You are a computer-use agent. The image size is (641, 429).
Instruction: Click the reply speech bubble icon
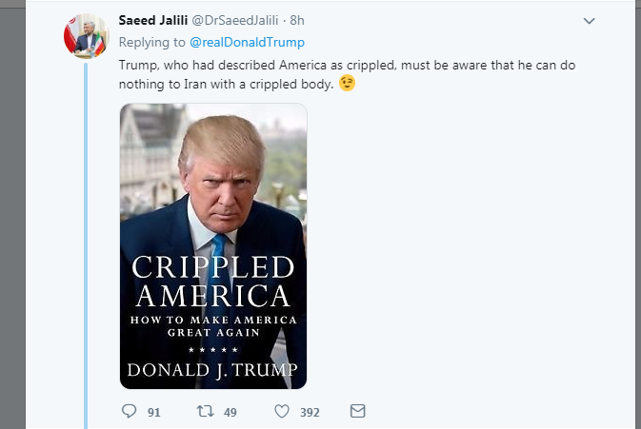pos(130,411)
